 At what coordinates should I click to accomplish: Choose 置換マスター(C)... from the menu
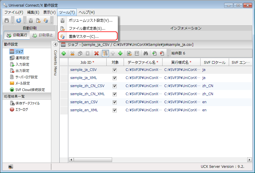pyautogui.click(x=88, y=36)
